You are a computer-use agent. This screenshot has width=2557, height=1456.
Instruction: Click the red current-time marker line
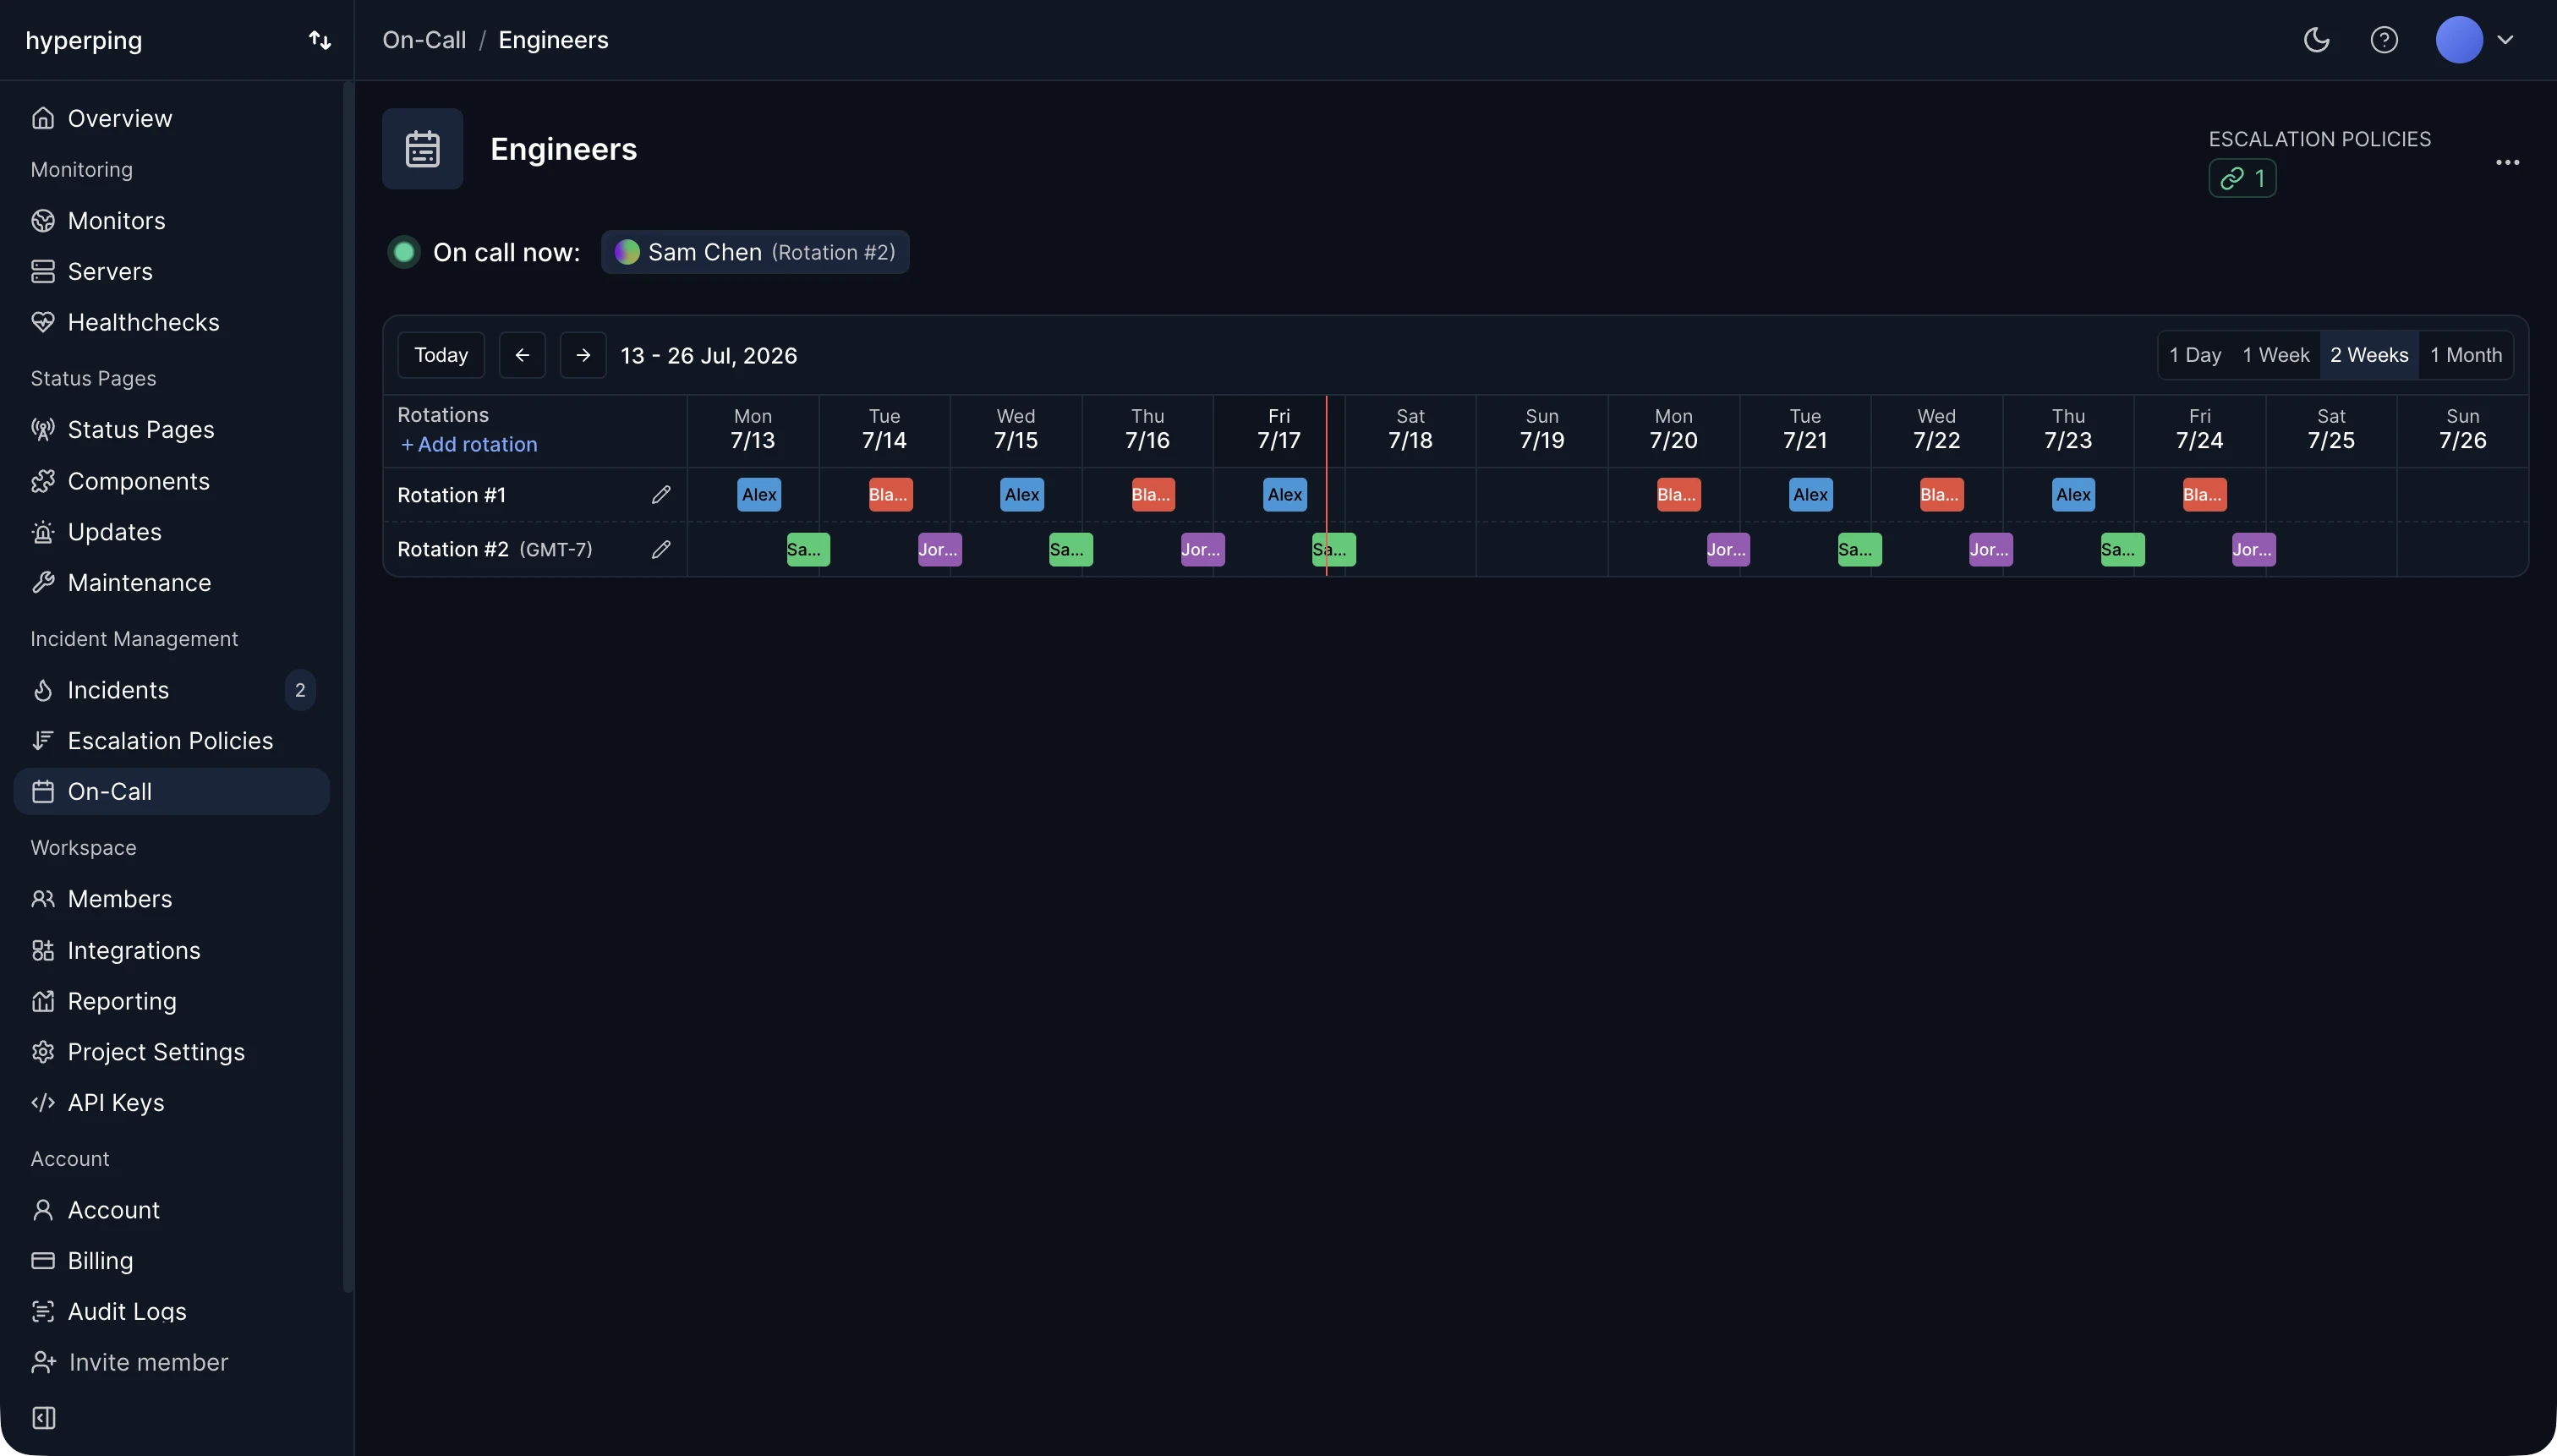1326,486
